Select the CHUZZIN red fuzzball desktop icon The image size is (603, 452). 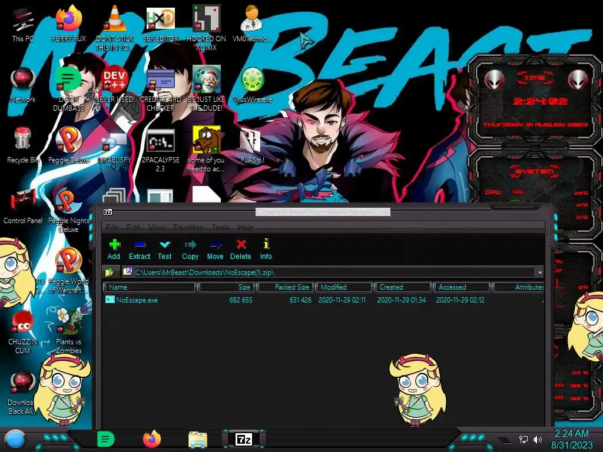23,332
